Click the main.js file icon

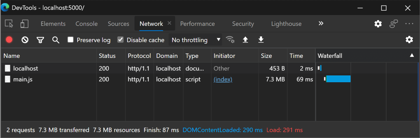(x=8, y=79)
